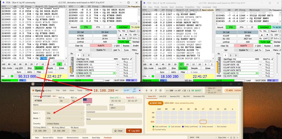Open the Tools menu in OpsLog
Image resolution: width=282 pixels, height=139 pixels.
[80, 90]
